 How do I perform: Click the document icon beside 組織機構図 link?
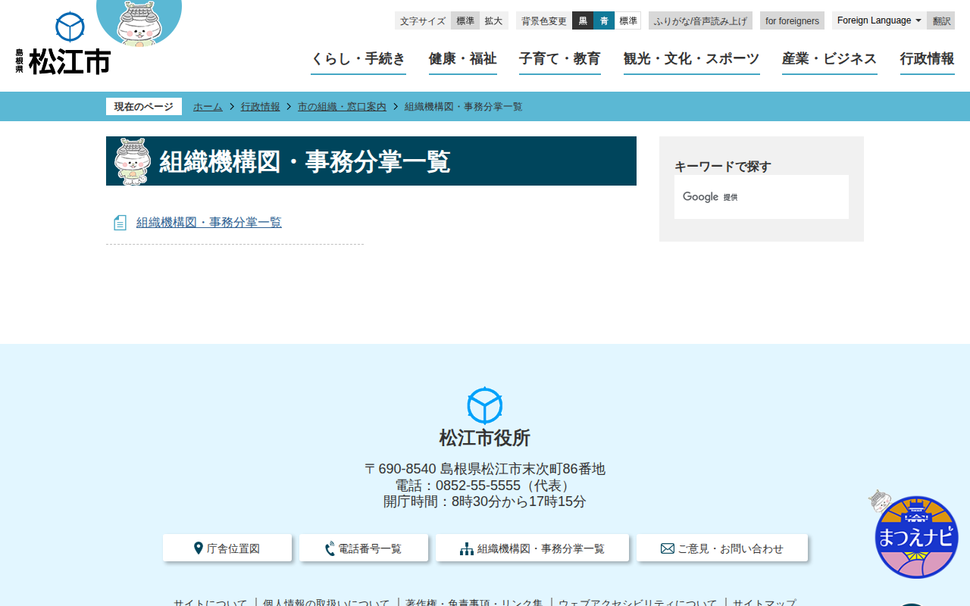pyautogui.click(x=120, y=223)
